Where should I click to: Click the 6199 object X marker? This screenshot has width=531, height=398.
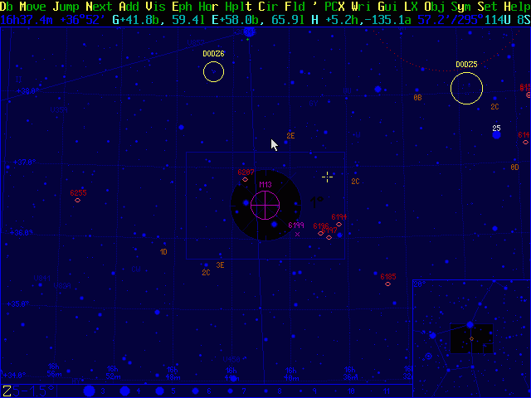click(297, 234)
